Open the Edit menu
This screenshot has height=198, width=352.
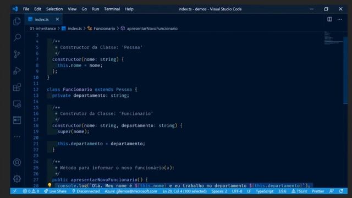(38, 9)
